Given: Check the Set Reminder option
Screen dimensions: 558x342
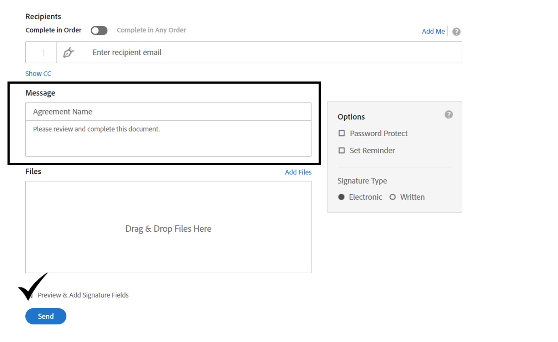Looking at the screenshot, I should tap(341, 151).
